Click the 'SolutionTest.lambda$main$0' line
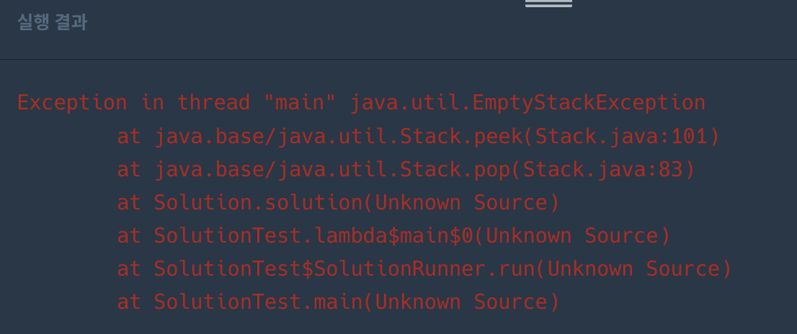The width and height of the screenshot is (797, 334). pos(394,236)
